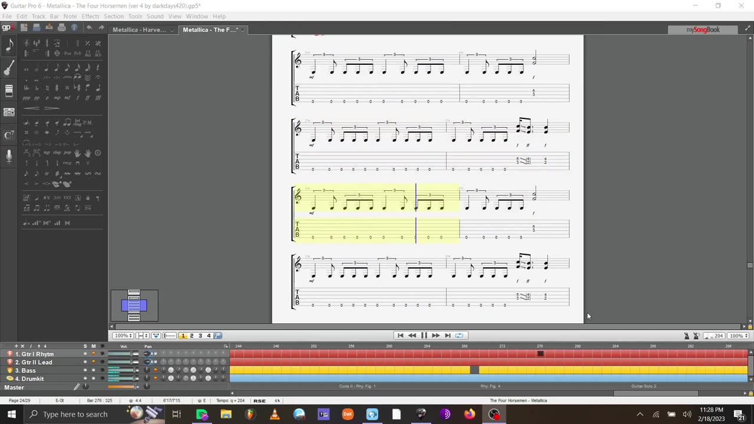This screenshot has height=424, width=754.
Task: Open mySongBook button
Action: point(703,29)
